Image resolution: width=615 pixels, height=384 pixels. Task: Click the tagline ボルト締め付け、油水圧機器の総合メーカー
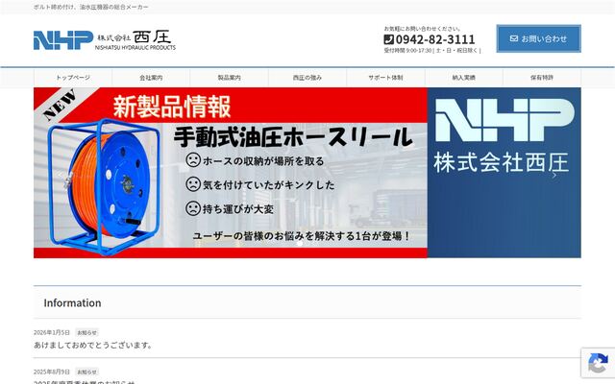[91, 7]
